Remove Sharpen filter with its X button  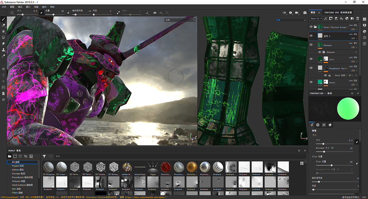click(356, 52)
